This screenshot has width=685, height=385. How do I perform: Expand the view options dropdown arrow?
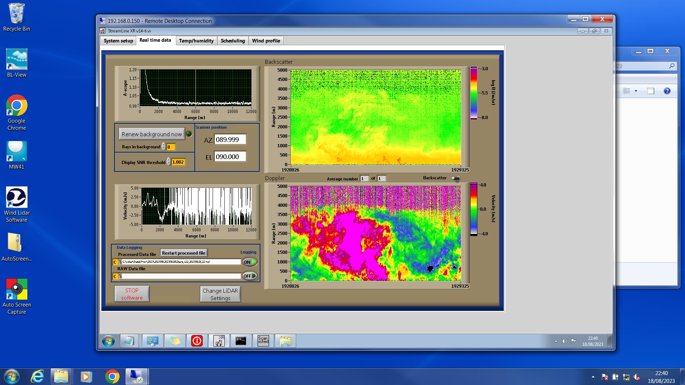[636, 91]
